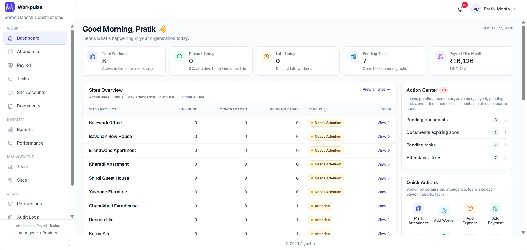Click the Mark Attendance quick action icon
Viewport: 527px width, 250px height.
pos(419,209)
